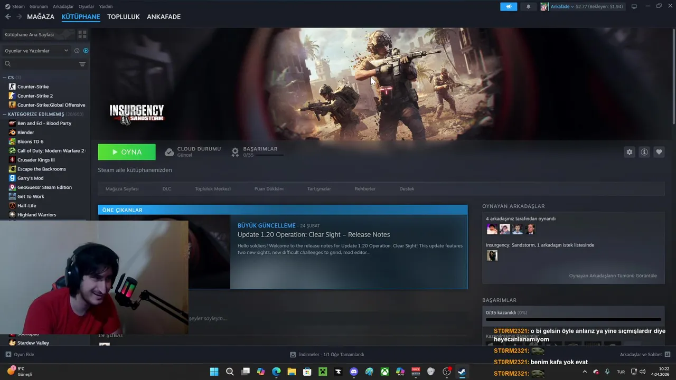Open Windows Start menu

pos(214,372)
